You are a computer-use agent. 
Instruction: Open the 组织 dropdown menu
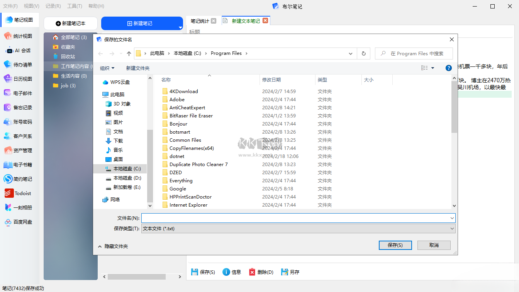coord(107,68)
